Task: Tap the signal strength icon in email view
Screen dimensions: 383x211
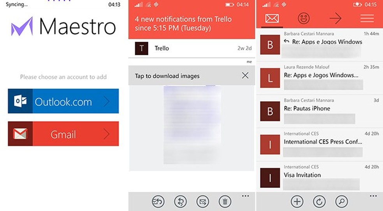Action: coord(139,4)
